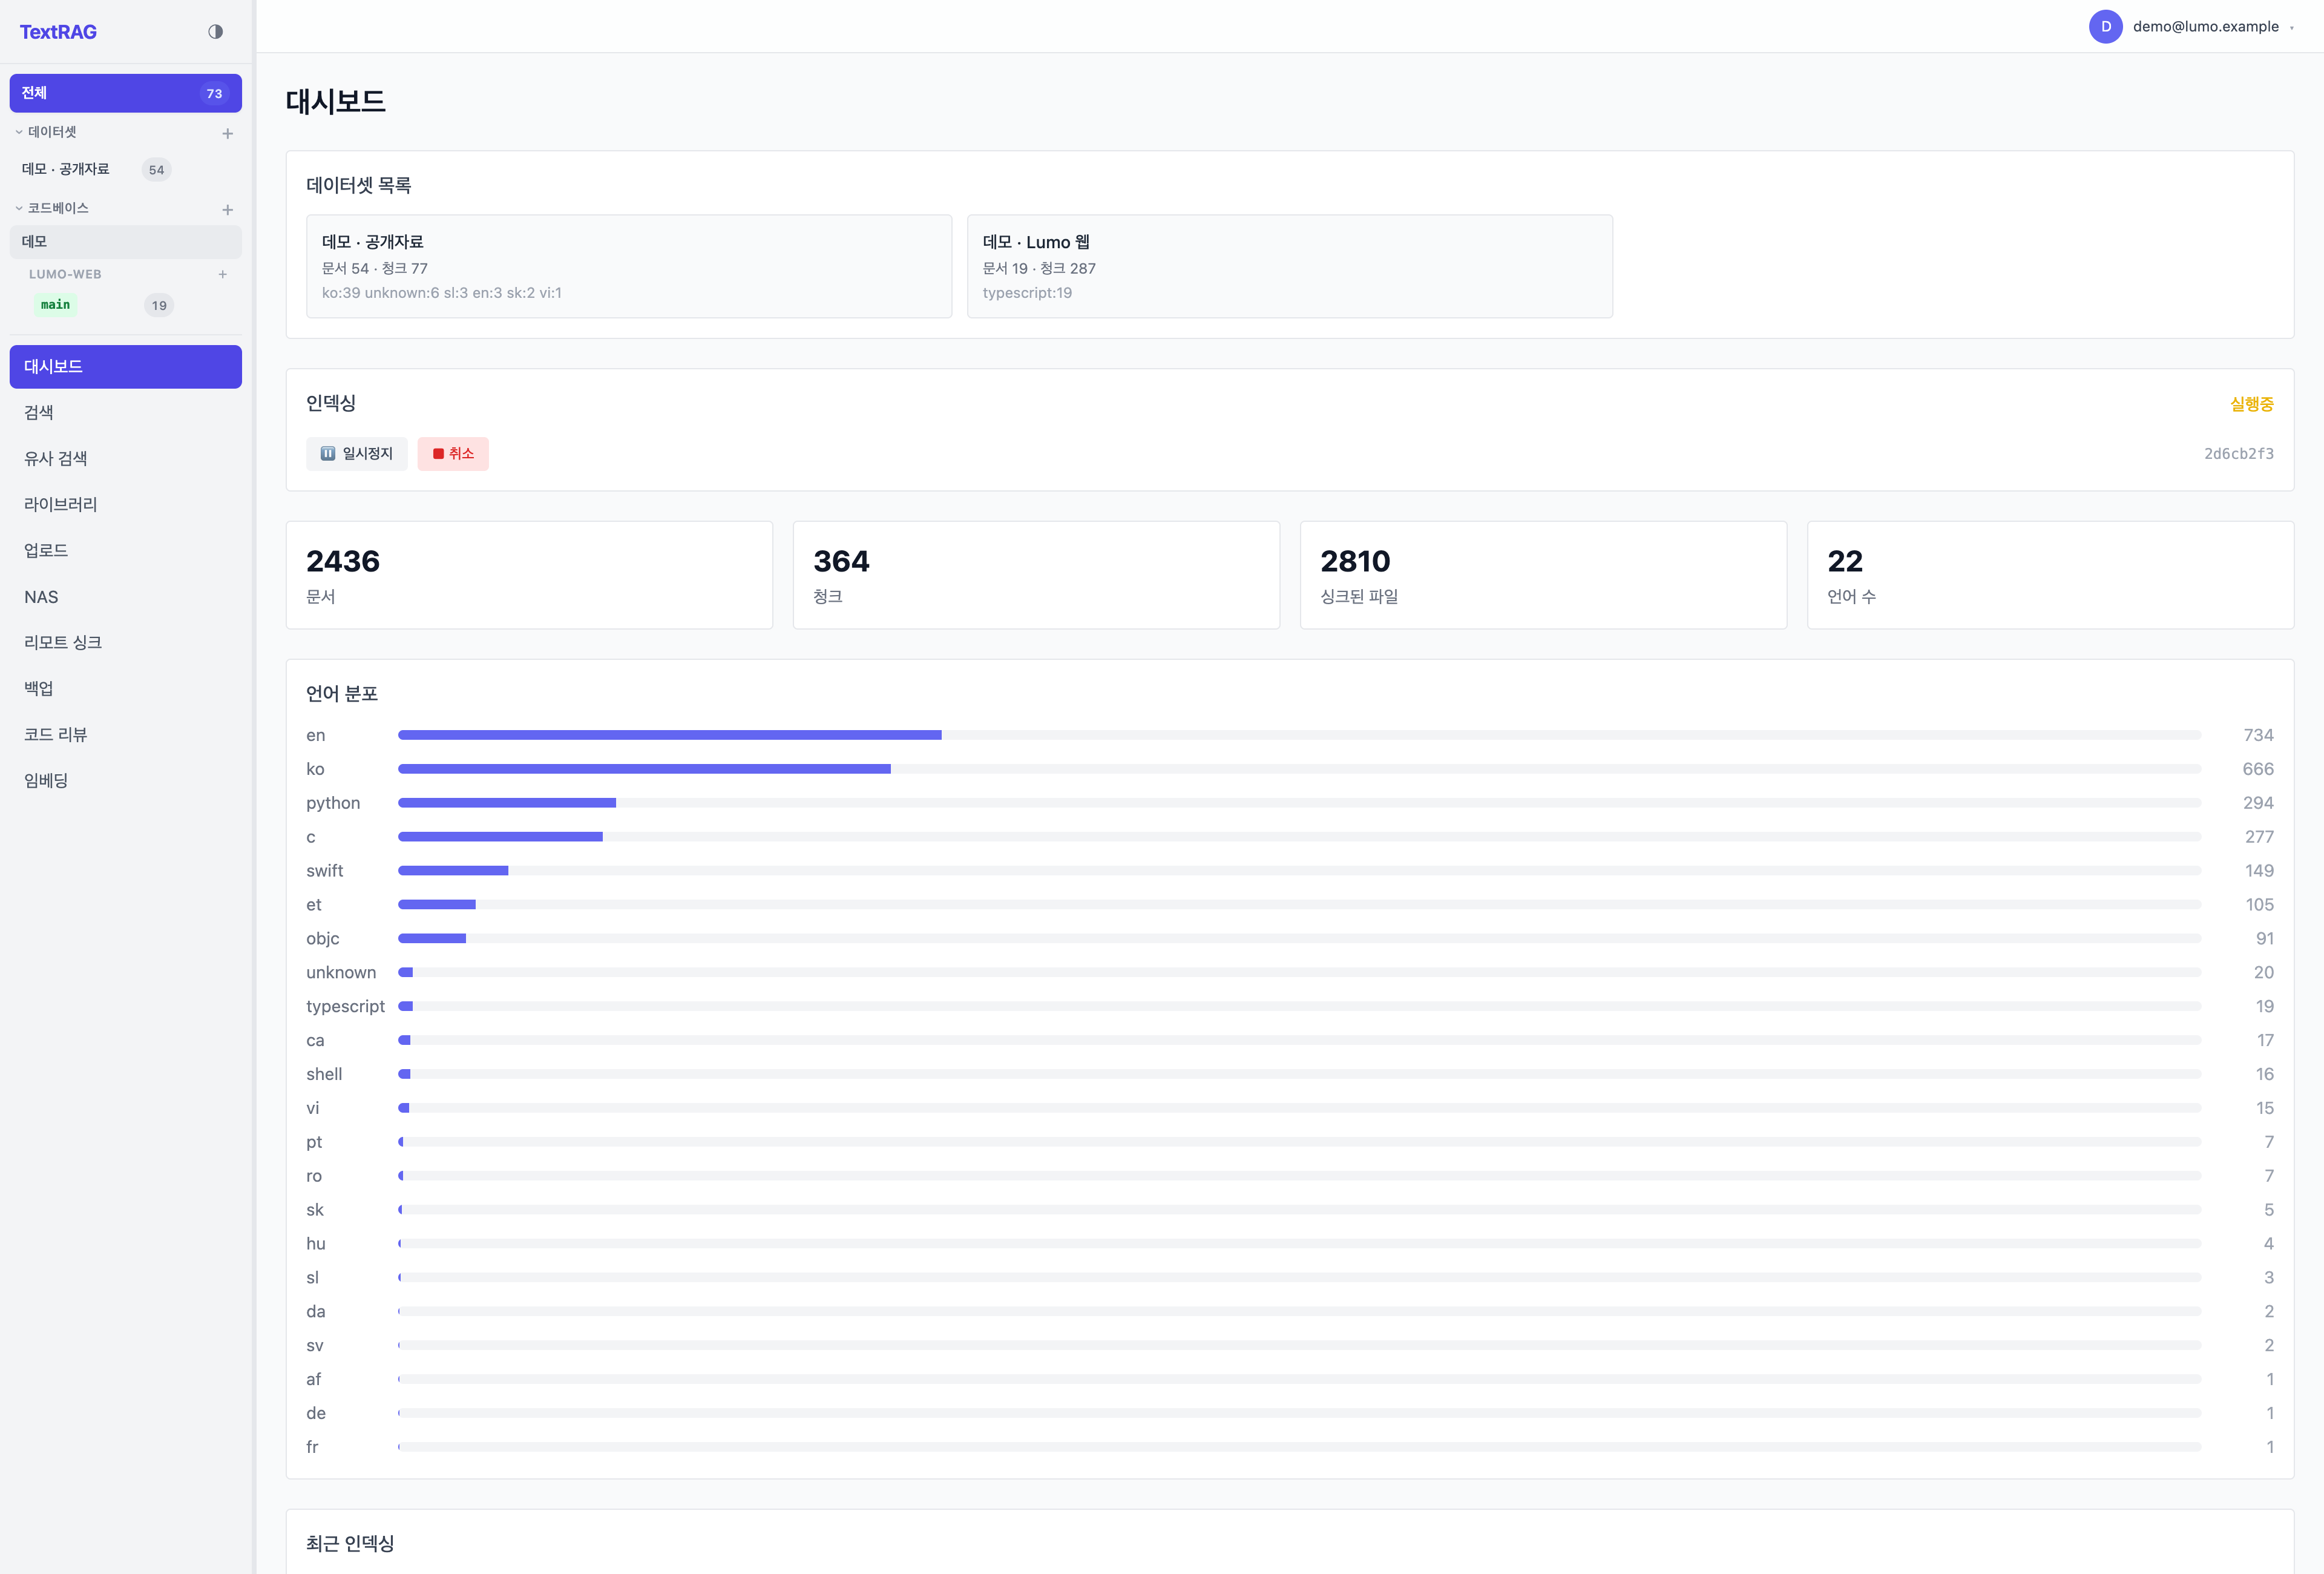Click the 2810 싱크된 파일 stat card
Viewport: 2324px width, 1574px height.
pos(1543,575)
